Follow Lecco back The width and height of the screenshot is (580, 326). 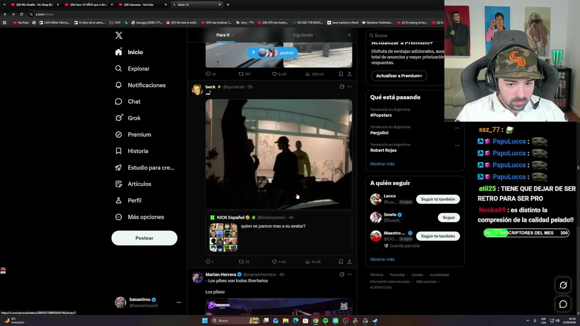point(438,199)
